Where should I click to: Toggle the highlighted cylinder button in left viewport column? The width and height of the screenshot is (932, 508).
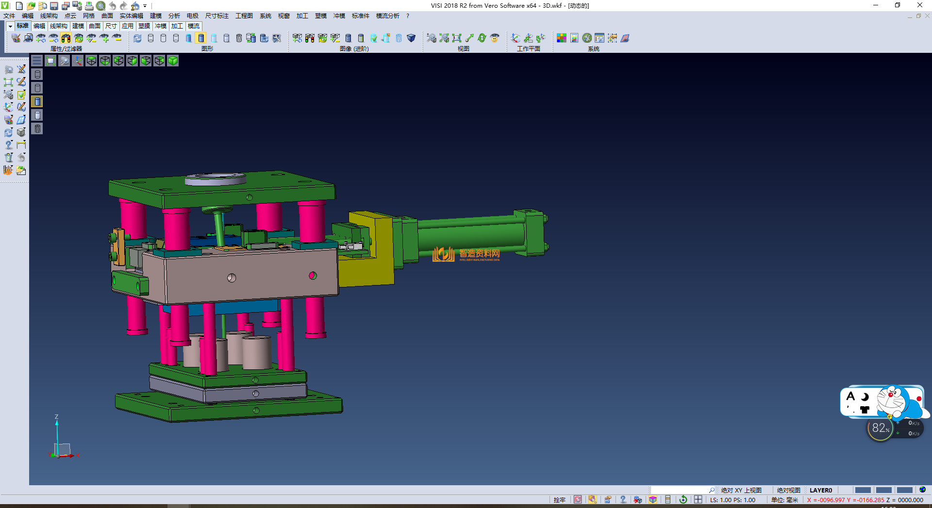[37, 101]
